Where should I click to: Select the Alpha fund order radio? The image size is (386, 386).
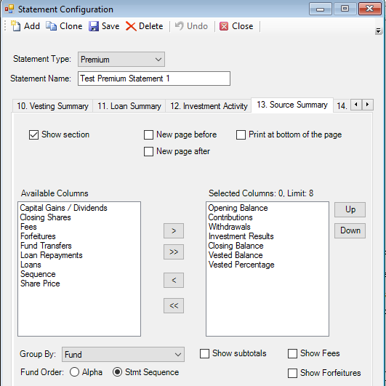[x=74, y=372]
